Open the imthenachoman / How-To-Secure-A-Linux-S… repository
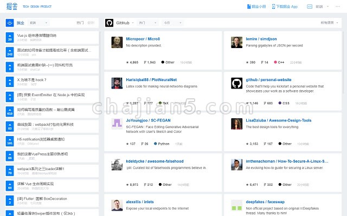347x216 pixels. pos(287,161)
